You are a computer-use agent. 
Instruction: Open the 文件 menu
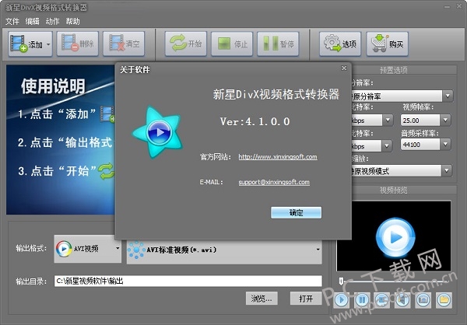(x=12, y=21)
